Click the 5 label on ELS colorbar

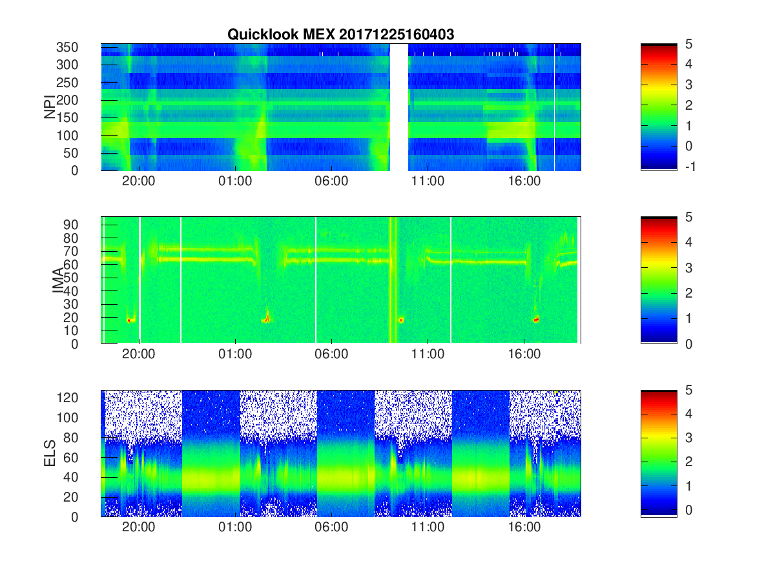coord(688,390)
